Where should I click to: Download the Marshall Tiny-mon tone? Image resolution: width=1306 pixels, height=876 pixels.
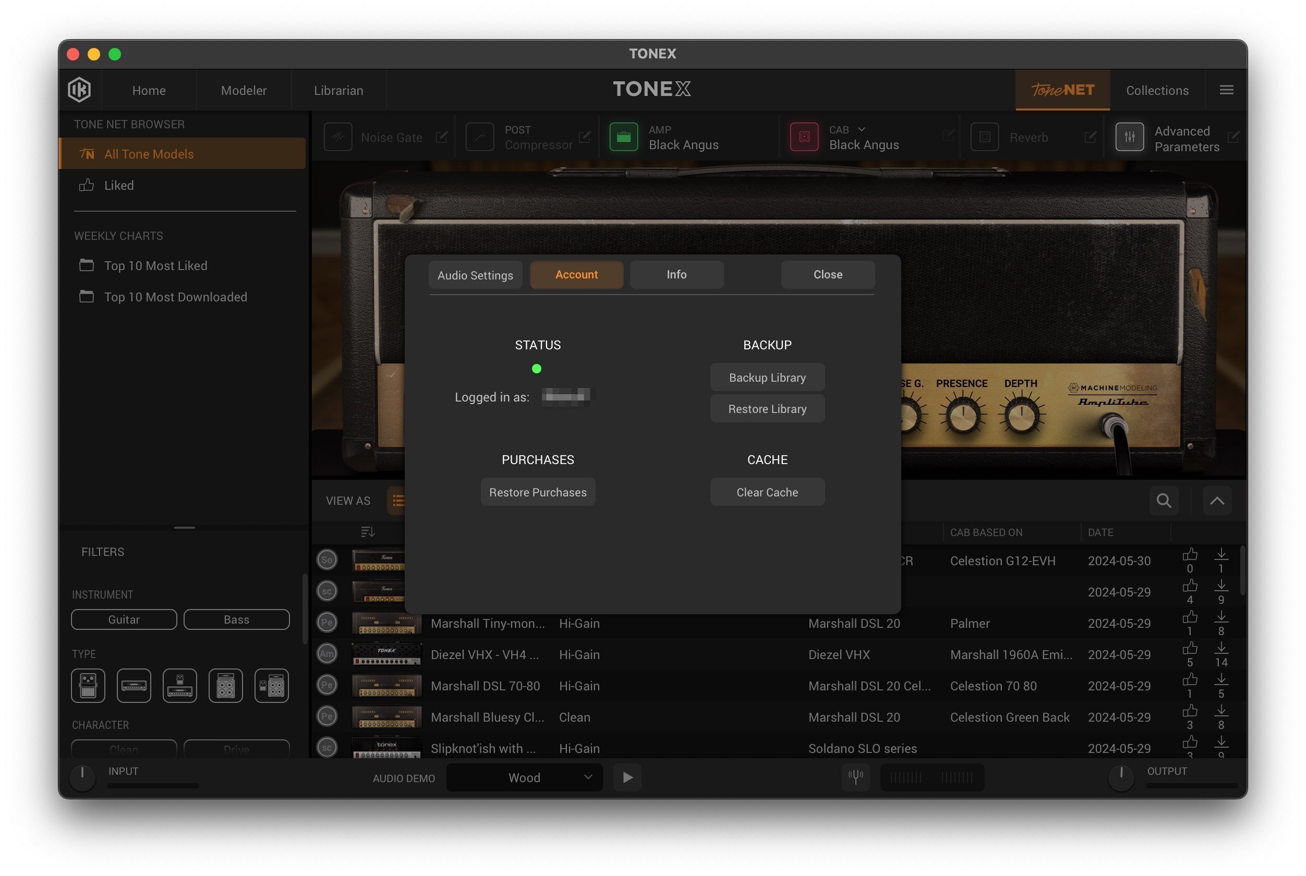click(x=1221, y=617)
